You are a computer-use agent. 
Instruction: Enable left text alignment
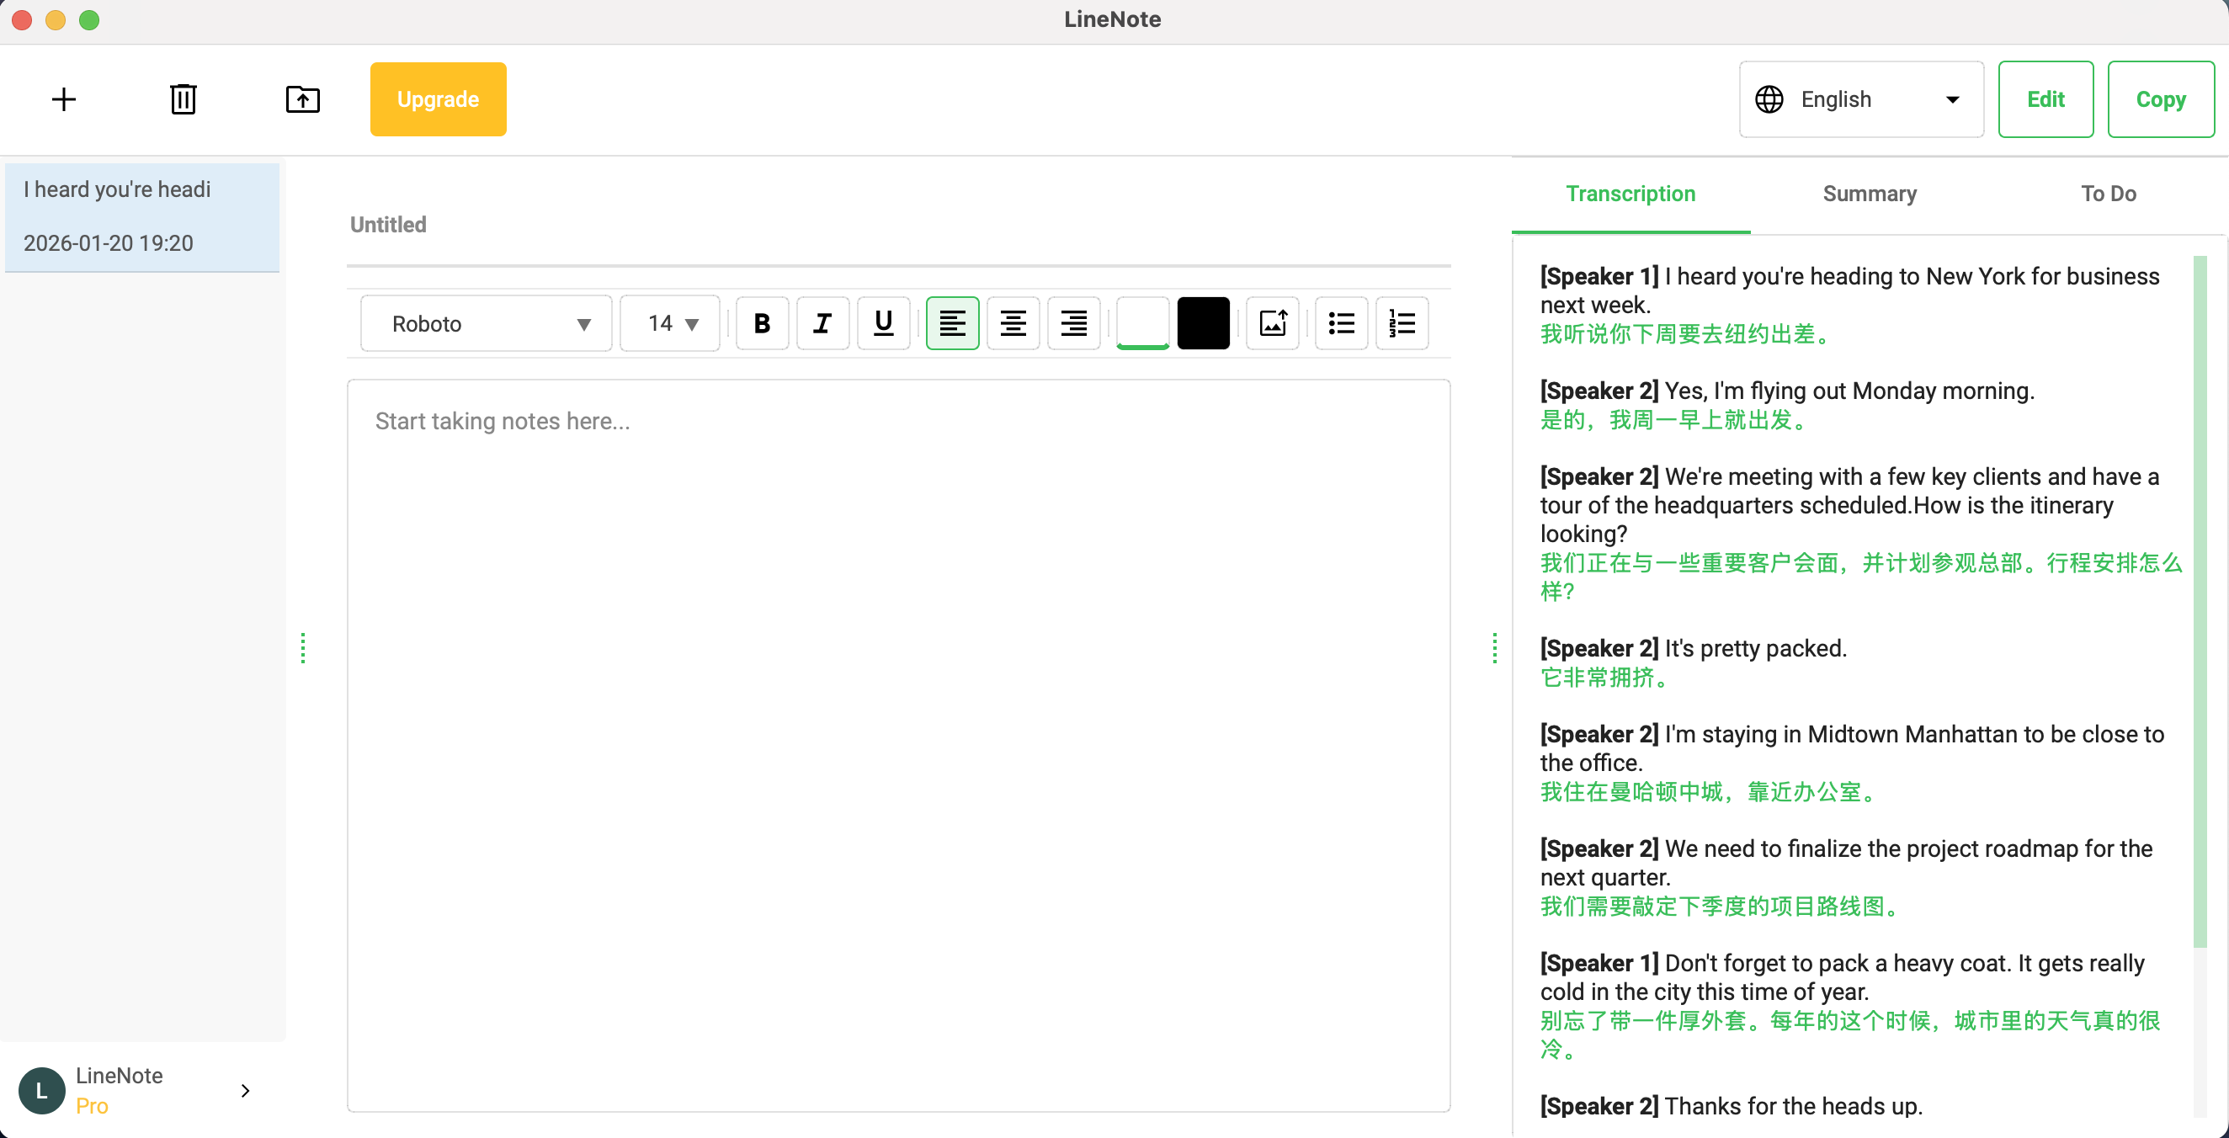click(x=952, y=322)
